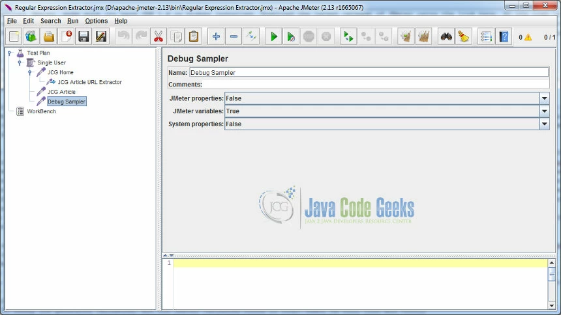Save the test plan with floppy icon

(83, 36)
